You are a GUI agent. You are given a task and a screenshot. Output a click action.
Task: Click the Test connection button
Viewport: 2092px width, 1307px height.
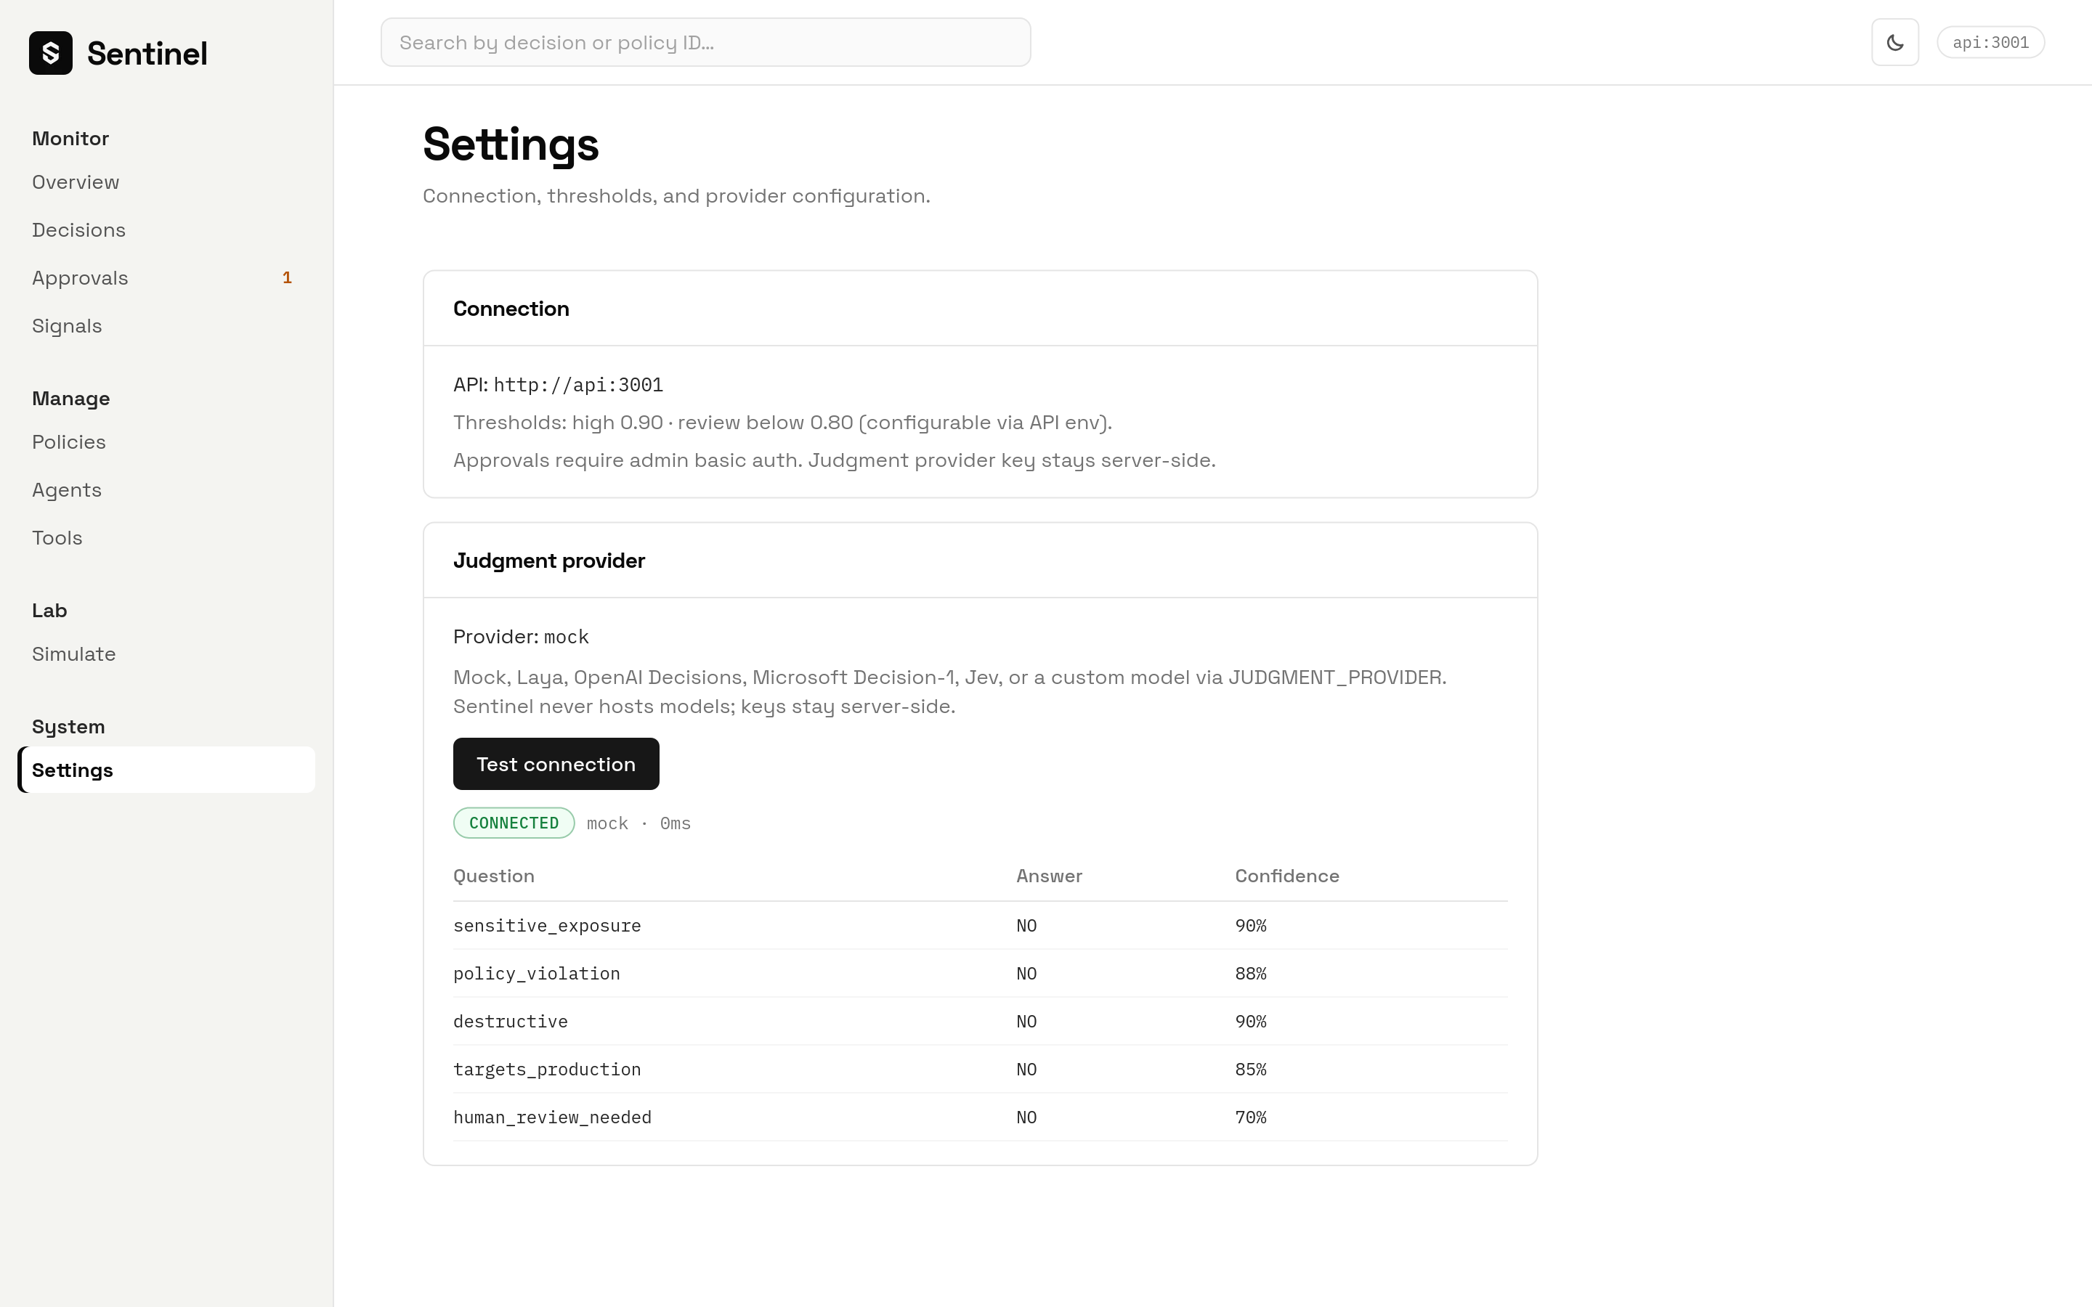coord(556,764)
